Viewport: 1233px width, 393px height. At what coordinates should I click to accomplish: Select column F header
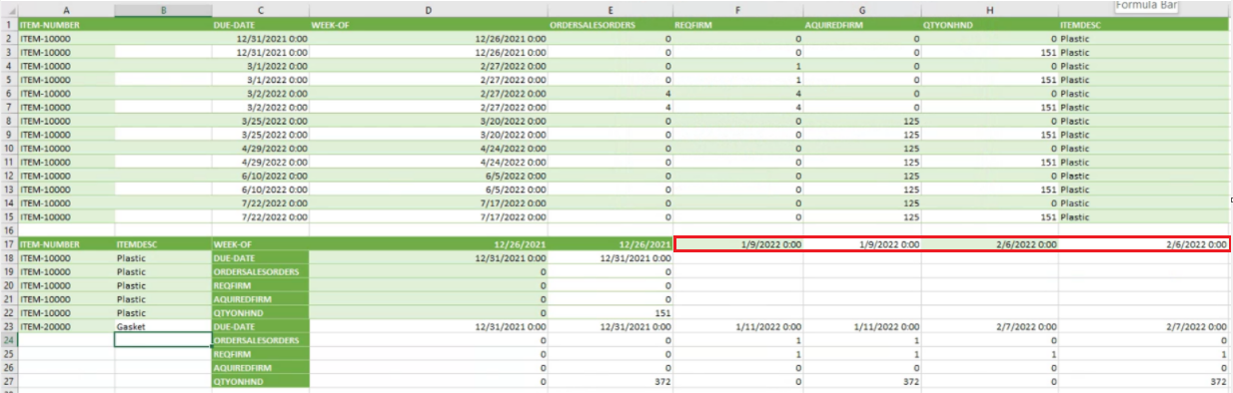pos(737,10)
